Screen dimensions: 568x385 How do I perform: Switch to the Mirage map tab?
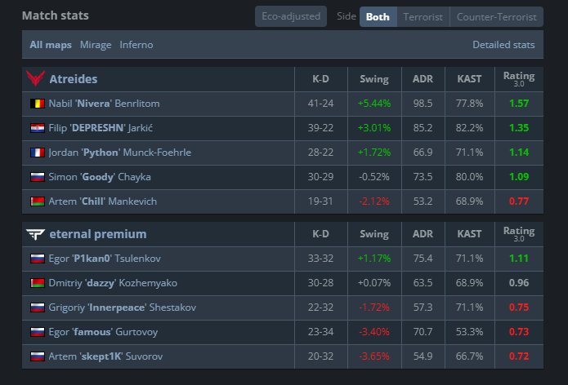tap(96, 45)
